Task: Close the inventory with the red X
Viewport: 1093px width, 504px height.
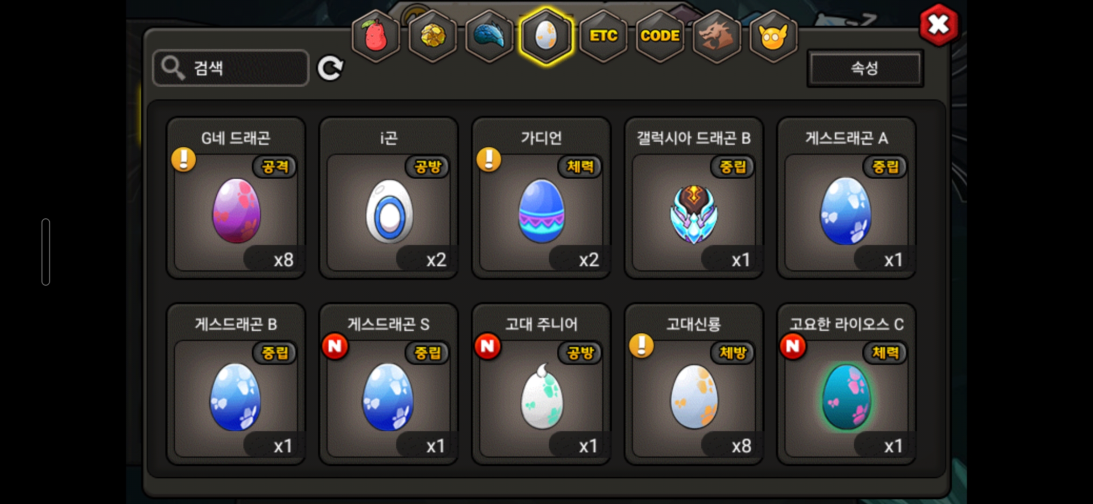Action: tap(938, 25)
